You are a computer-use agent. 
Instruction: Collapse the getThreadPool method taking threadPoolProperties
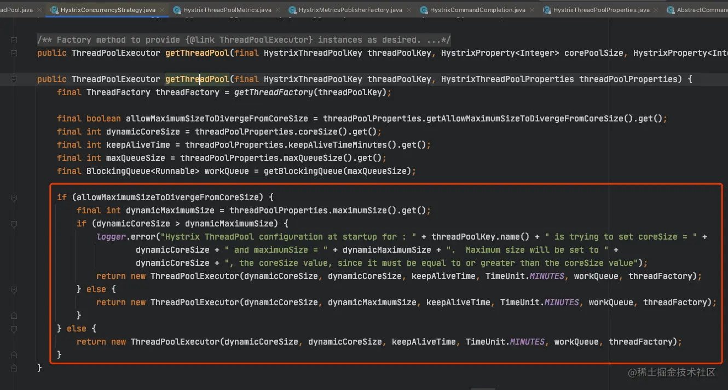click(x=14, y=79)
